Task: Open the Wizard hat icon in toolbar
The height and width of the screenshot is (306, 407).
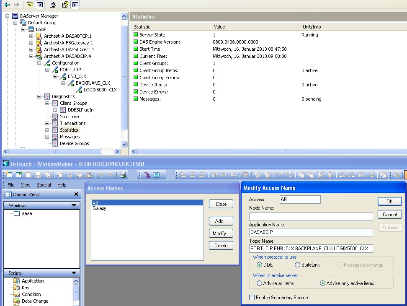Action: pos(147,175)
